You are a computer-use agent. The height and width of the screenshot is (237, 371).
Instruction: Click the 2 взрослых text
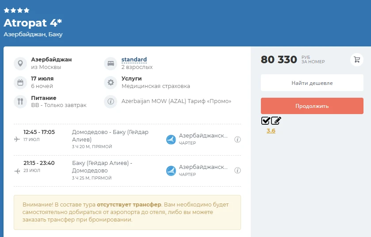click(x=137, y=67)
